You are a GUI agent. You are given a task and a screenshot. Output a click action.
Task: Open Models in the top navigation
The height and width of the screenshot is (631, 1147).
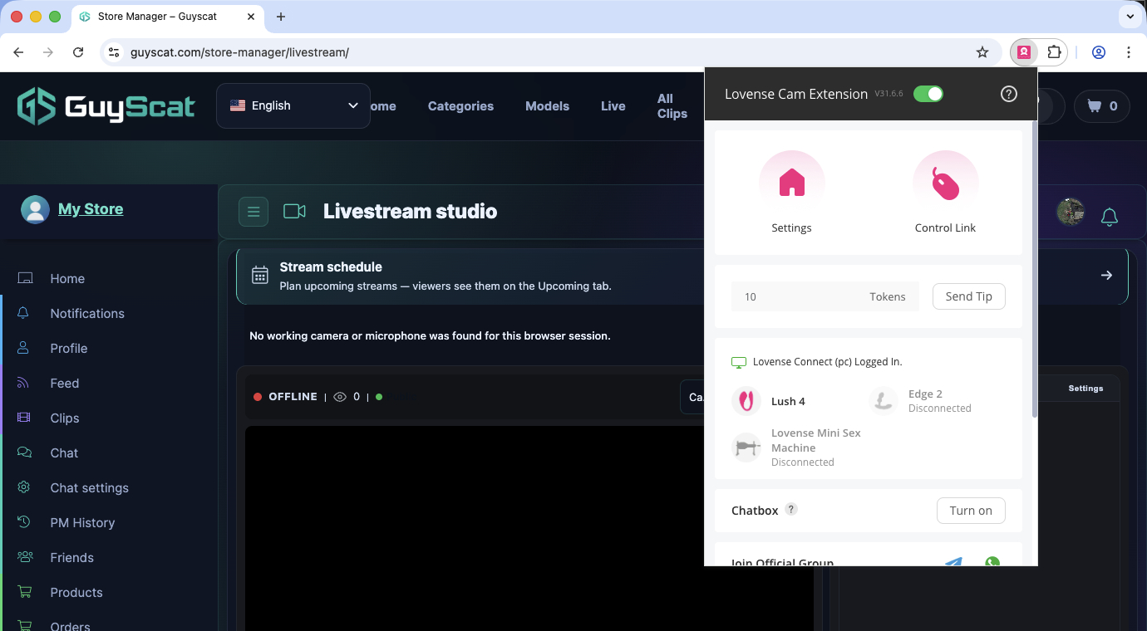[x=547, y=106]
